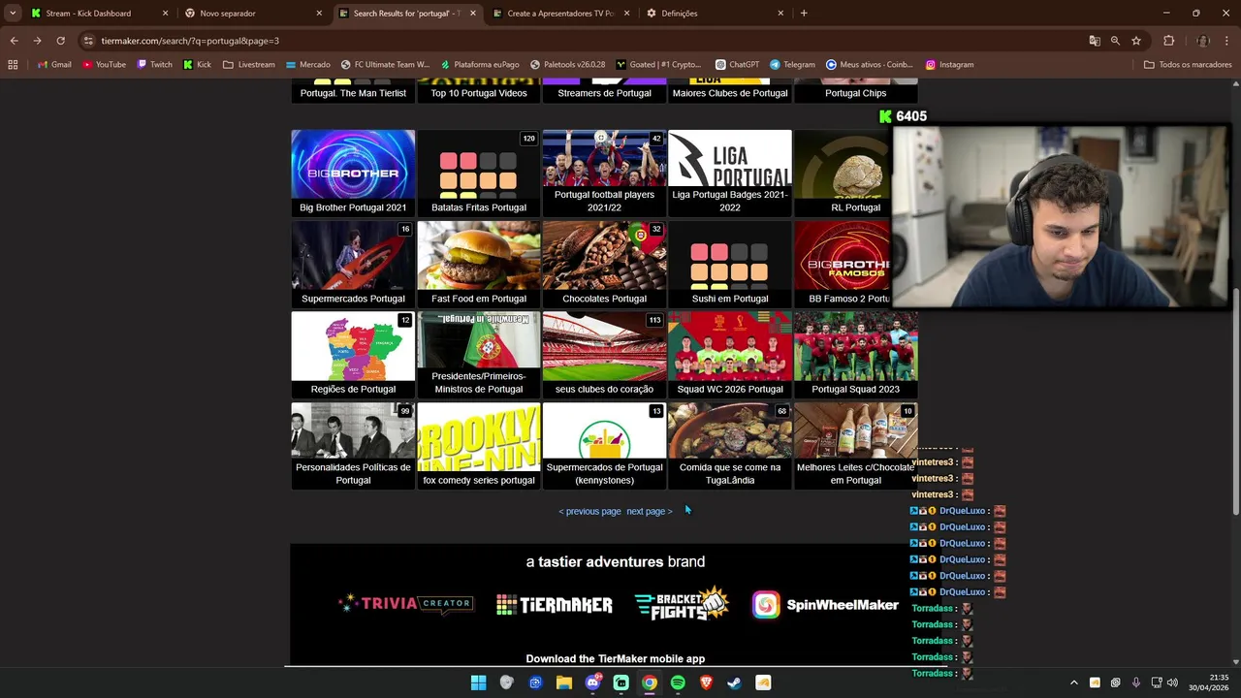The height and width of the screenshot is (698, 1241).
Task: Open the seus clubes do coração tier list
Action: tap(604, 355)
